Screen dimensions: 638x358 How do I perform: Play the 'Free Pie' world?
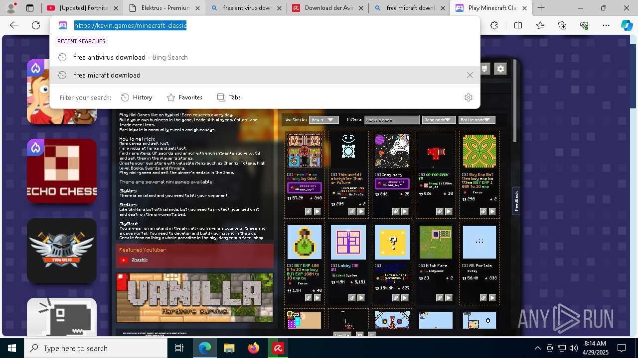[317, 211]
